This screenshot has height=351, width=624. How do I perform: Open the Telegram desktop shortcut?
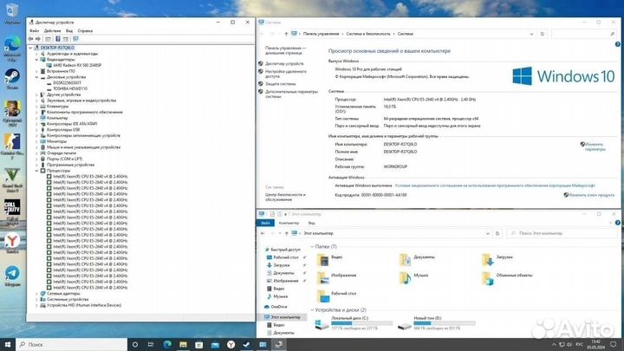click(x=12, y=276)
